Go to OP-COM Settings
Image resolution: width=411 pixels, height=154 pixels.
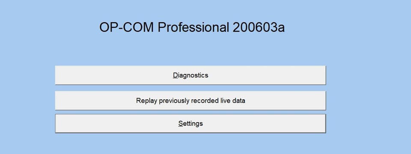pos(190,123)
